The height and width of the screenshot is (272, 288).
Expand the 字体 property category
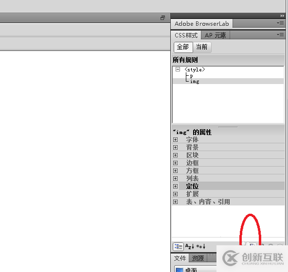coord(176,140)
